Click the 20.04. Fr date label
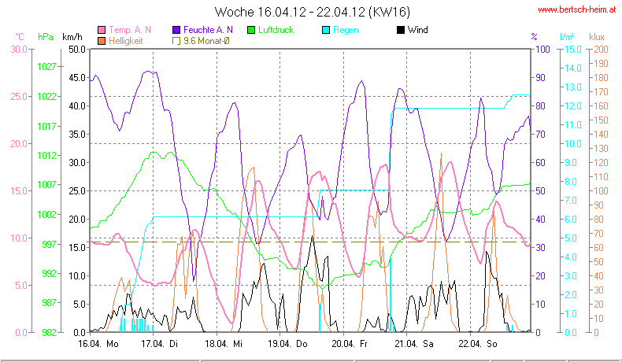The height and width of the screenshot is (362, 622). 350,344
